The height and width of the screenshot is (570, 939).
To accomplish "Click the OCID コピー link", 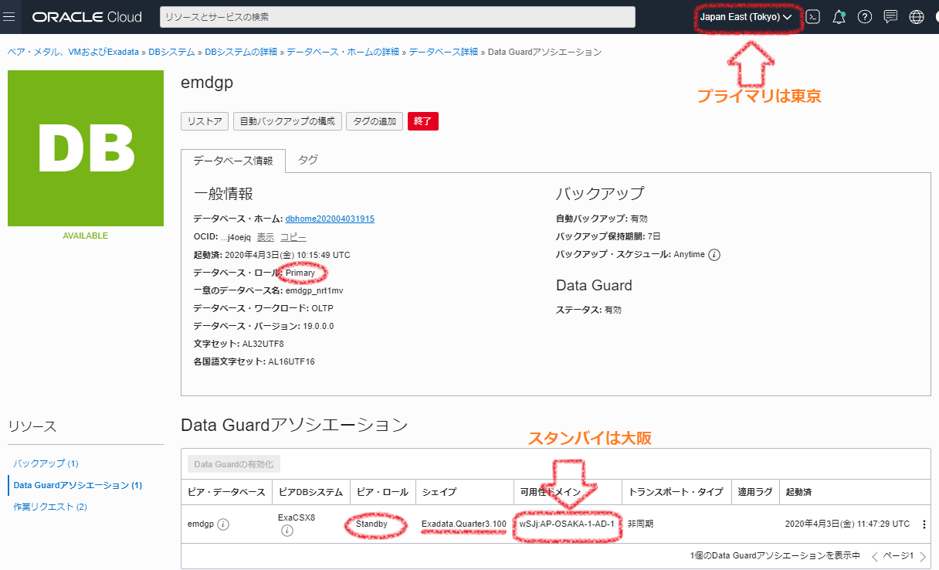I will (x=293, y=237).
